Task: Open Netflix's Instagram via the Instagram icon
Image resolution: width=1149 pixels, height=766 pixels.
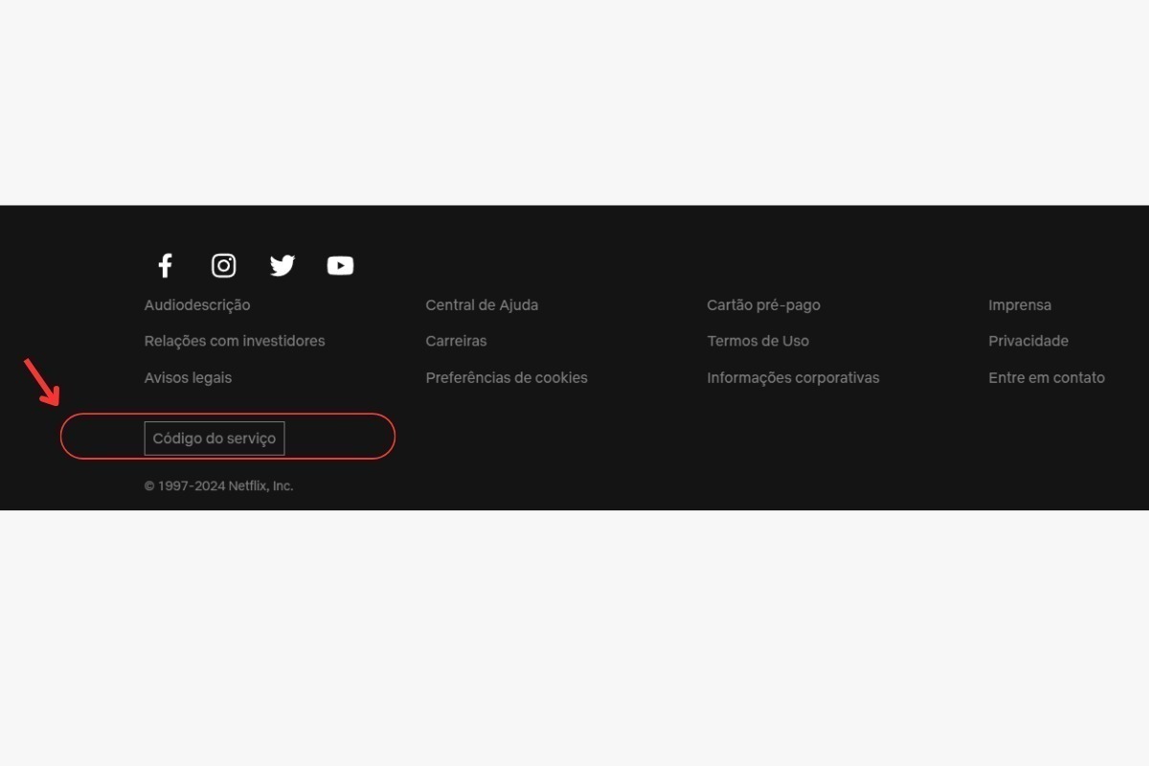Action: [x=223, y=265]
